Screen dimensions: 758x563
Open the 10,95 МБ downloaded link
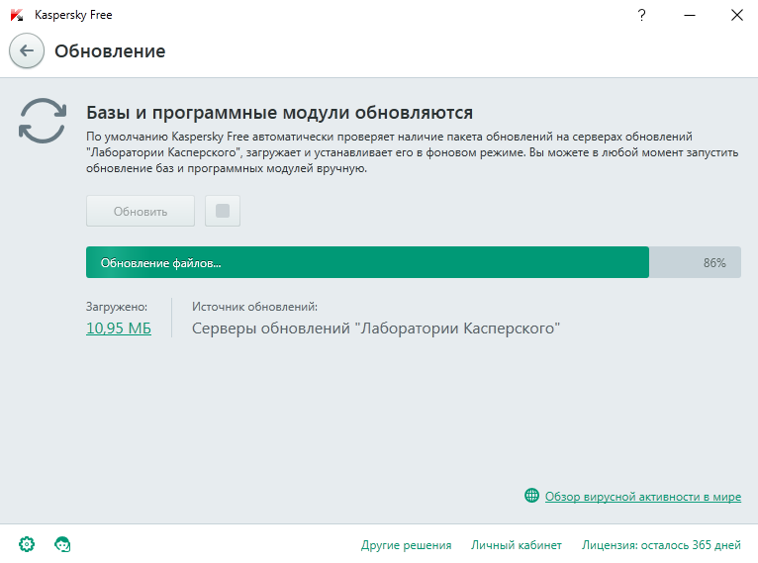pos(119,328)
